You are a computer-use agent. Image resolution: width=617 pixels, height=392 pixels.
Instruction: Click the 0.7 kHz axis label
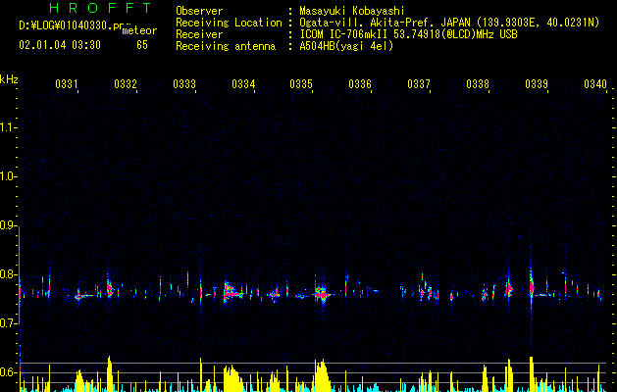[x=7, y=323]
